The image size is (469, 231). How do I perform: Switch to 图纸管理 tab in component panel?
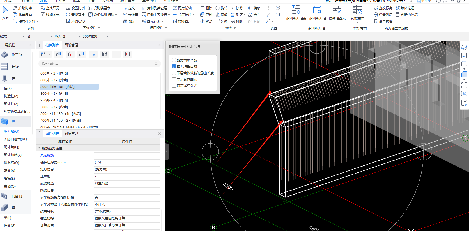click(x=71, y=45)
